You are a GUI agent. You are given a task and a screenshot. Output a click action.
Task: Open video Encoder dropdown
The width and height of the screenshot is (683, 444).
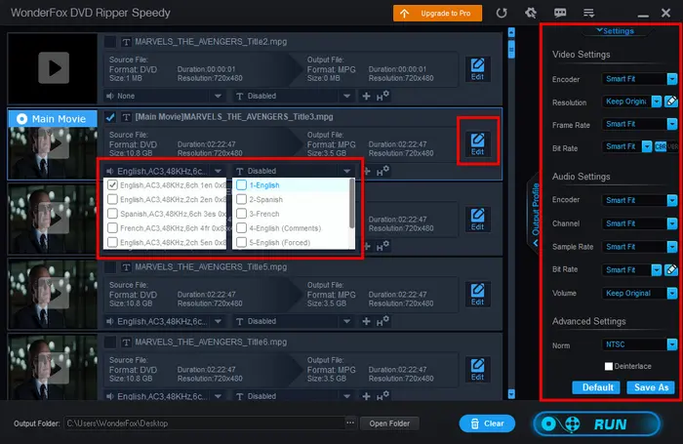[640, 79]
